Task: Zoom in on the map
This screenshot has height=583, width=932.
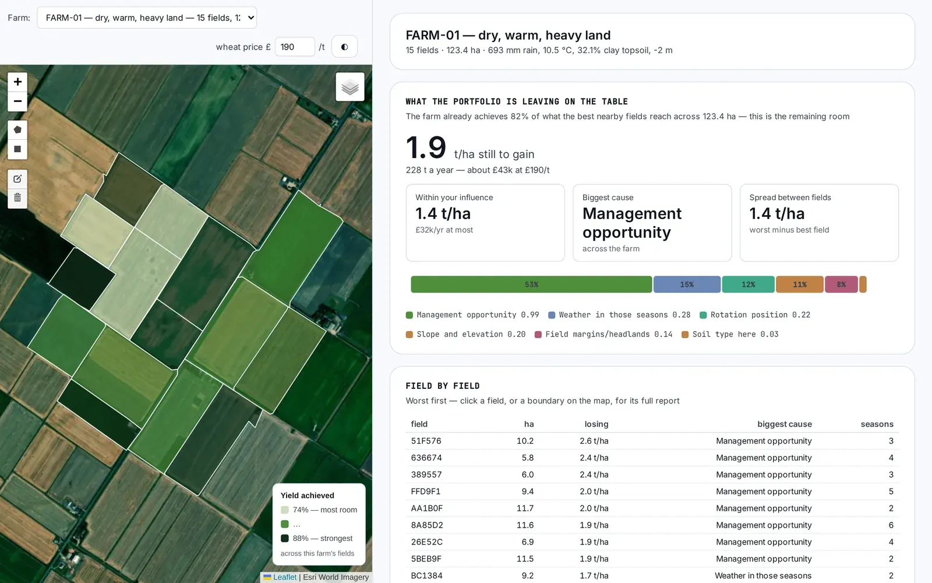Action: click(x=17, y=82)
